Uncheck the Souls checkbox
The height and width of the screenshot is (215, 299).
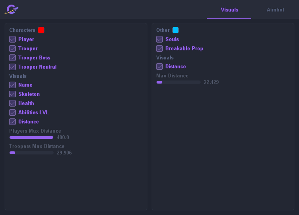tap(160, 39)
